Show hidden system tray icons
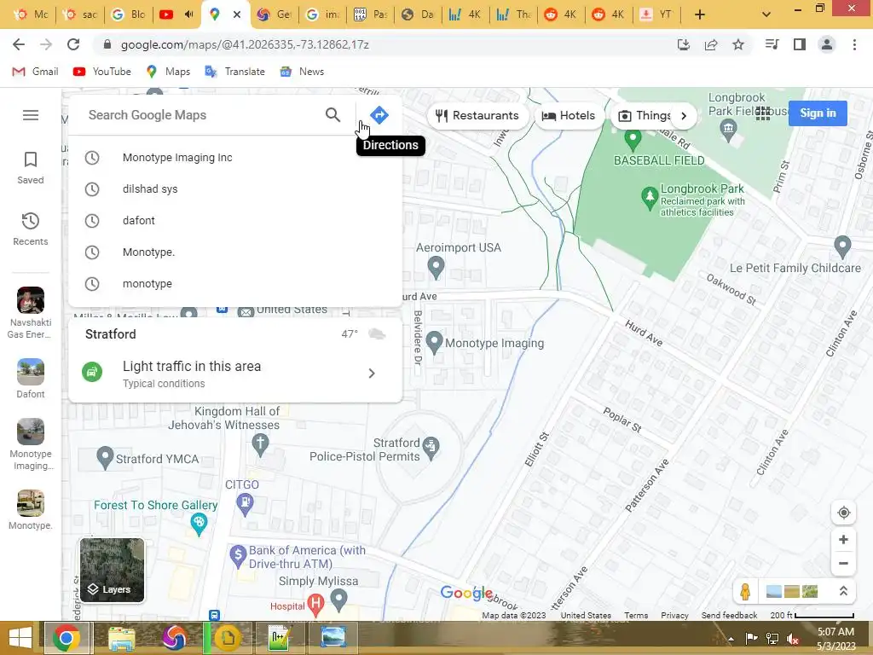 pos(731,639)
